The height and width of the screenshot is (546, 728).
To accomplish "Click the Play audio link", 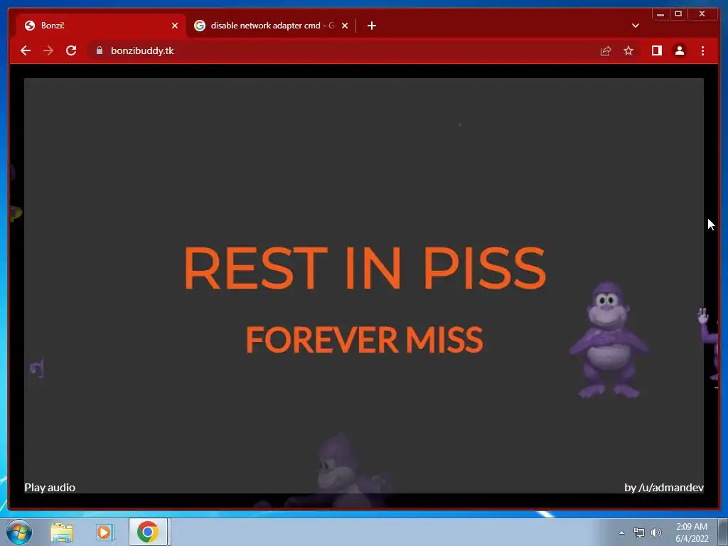I will coord(50,488).
